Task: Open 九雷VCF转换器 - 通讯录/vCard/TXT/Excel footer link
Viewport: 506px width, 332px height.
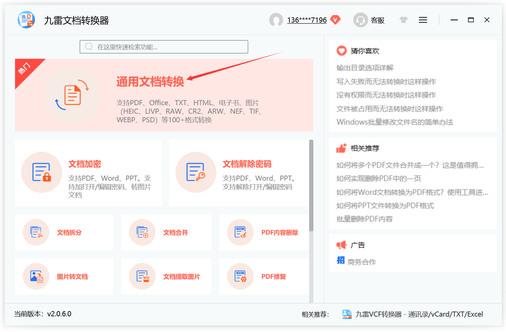Action: 419,314
